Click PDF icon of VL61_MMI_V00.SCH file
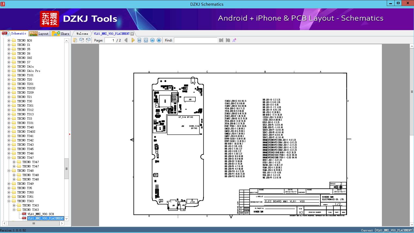The height and width of the screenshot is (233, 414). pyautogui.click(x=24, y=214)
